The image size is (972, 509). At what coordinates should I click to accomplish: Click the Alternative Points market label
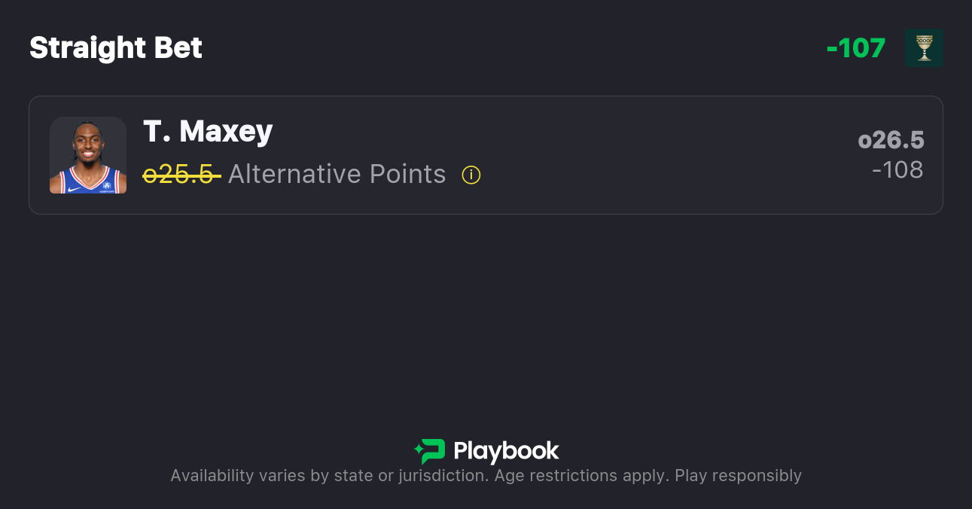pos(337,175)
